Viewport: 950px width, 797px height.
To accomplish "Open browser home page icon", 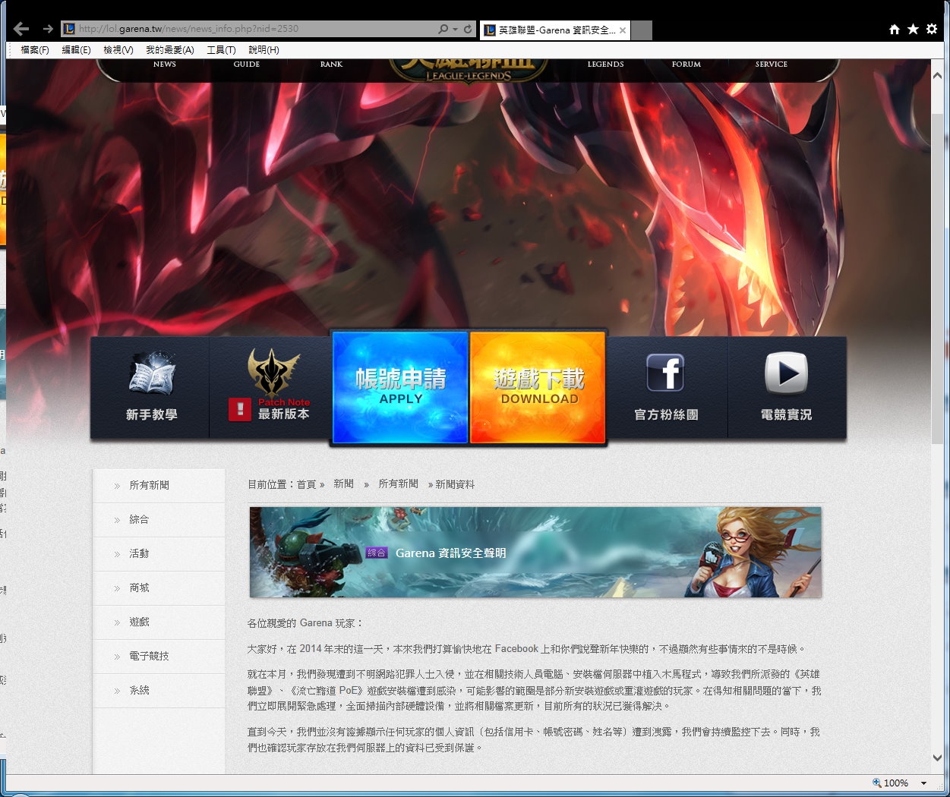I will tap(895, 29).
